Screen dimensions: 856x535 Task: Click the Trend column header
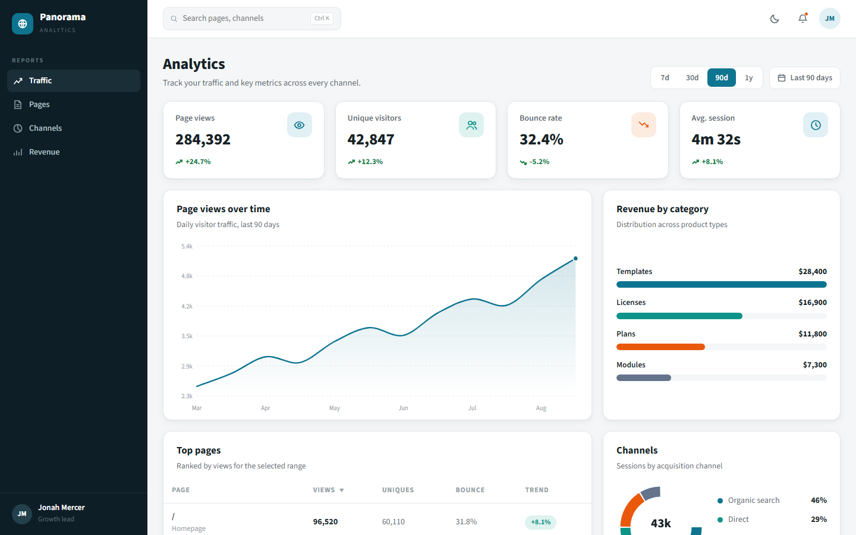[537, 490]
